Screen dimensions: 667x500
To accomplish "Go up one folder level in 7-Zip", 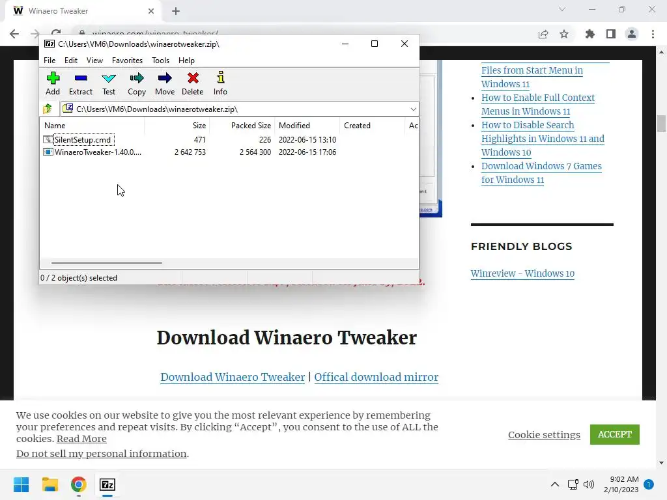I will pyautogui.click(x=48, y=109).
